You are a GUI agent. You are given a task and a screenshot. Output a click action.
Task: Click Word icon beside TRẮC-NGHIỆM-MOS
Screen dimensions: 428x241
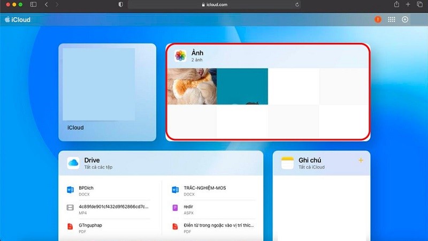tap(175, 190)
